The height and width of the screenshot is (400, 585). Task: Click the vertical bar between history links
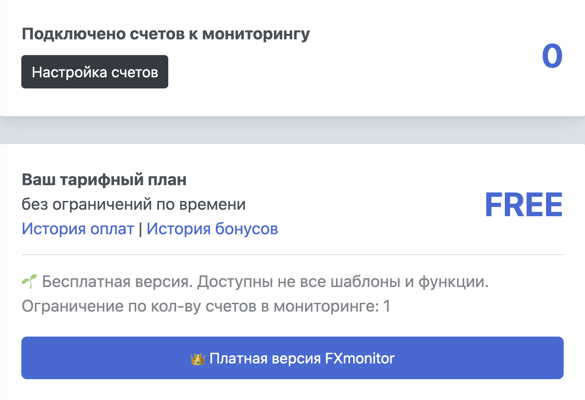pyautogui.click(x=140, y=229)
